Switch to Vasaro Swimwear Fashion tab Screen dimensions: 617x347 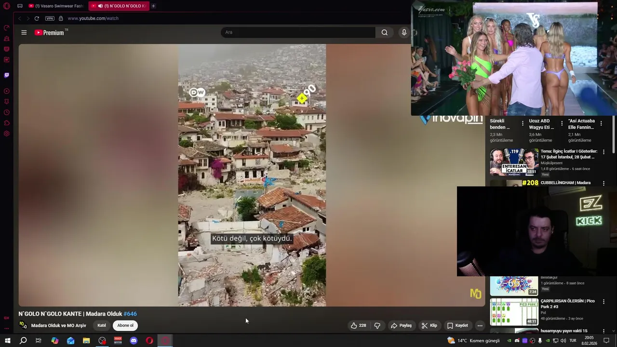tap(56, 6)
